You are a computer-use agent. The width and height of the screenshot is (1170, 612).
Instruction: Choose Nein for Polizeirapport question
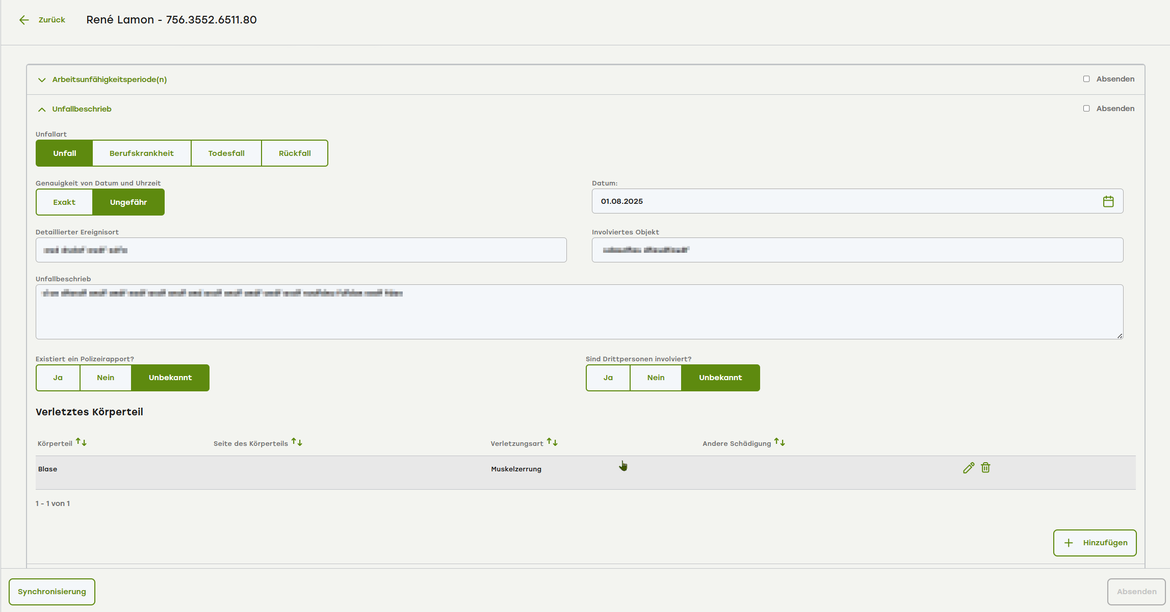[106, 378]
